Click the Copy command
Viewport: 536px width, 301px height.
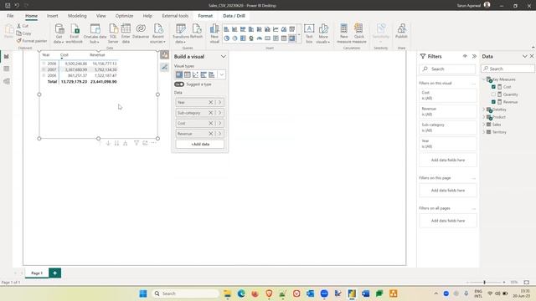point(24,33)
